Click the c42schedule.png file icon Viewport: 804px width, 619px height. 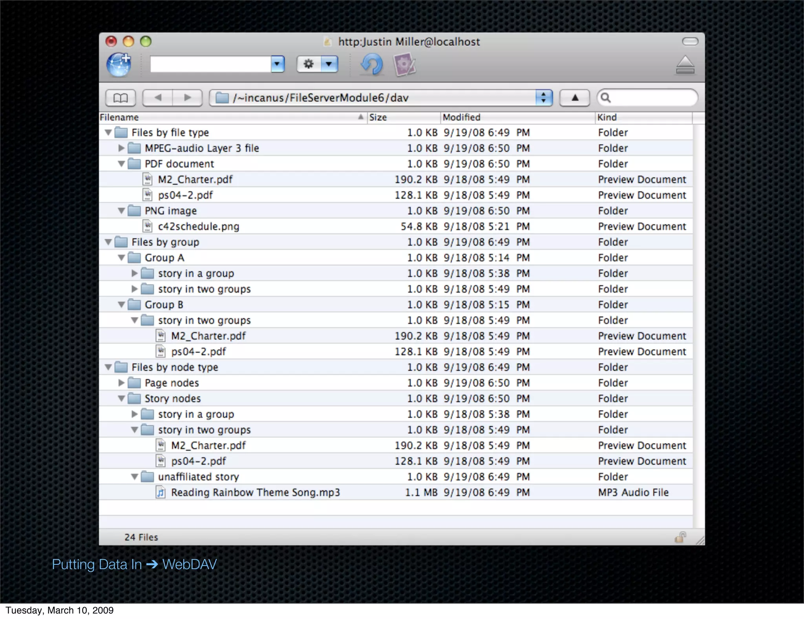(148, 226)
